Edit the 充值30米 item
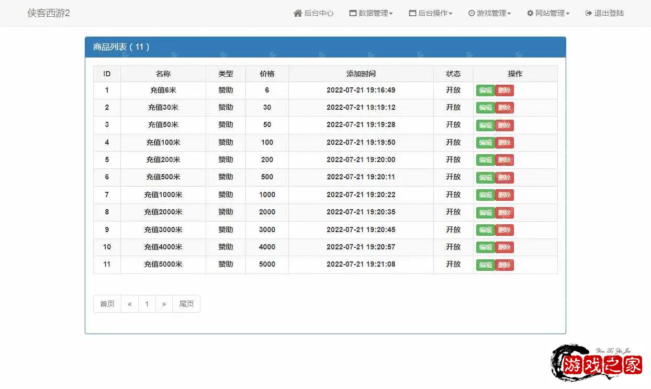651x389 pixels. pos(486,108)
